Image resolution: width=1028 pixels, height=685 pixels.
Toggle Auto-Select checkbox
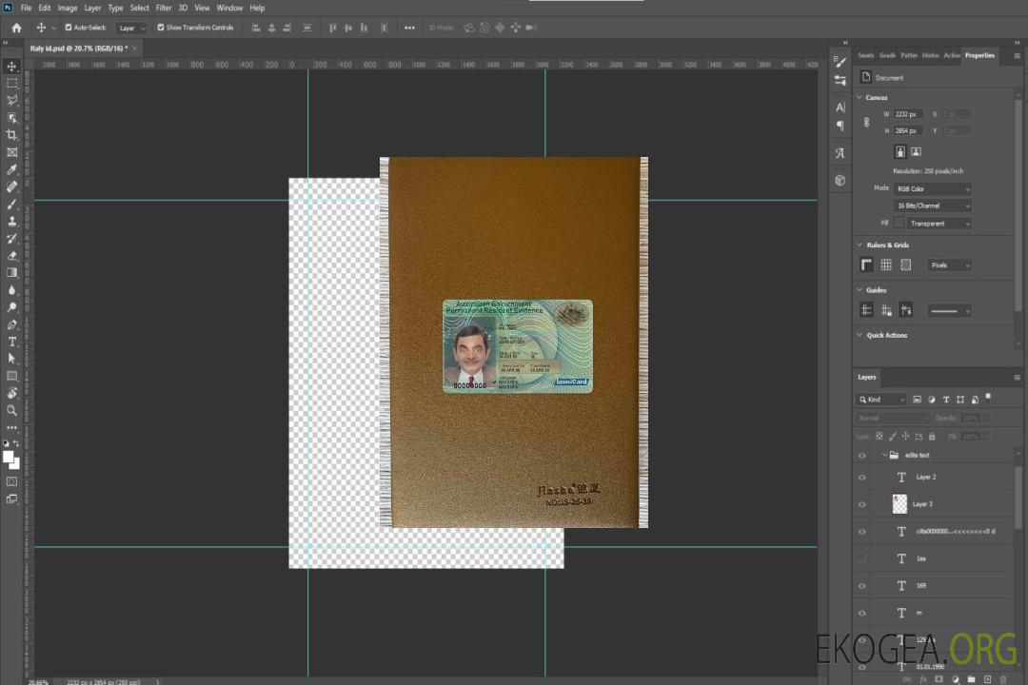click(69, 28)
